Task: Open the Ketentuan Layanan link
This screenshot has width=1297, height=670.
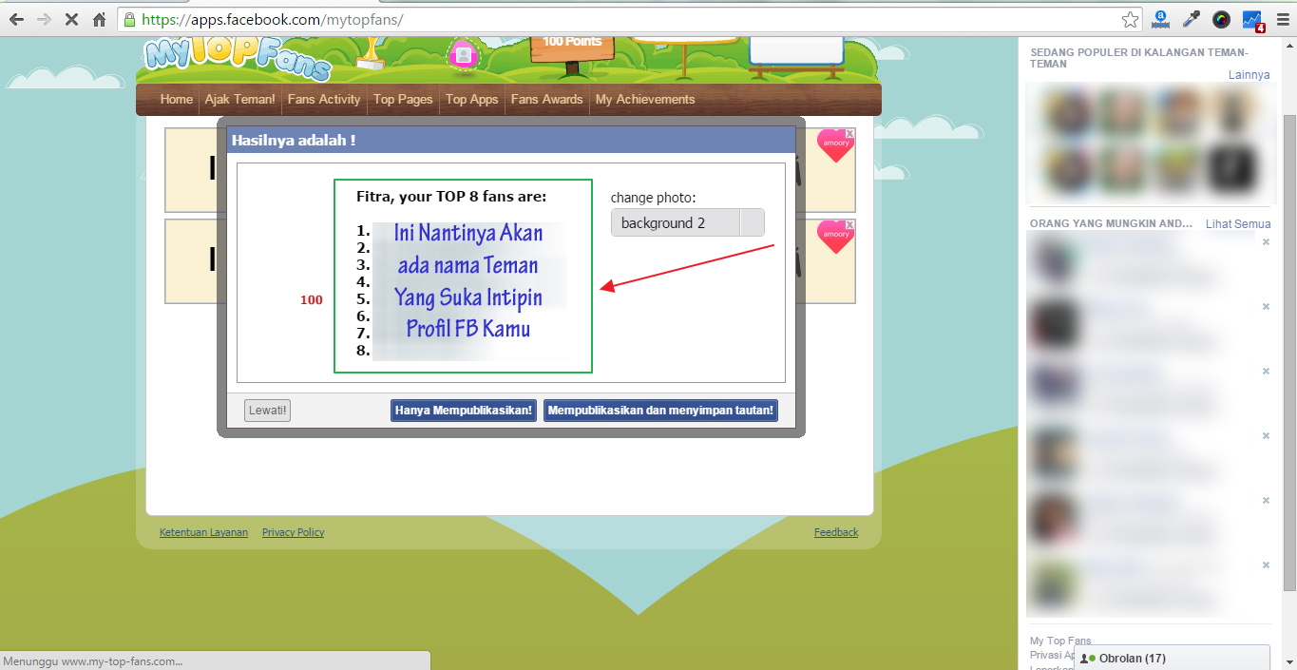Action: (x=203, y=532)
